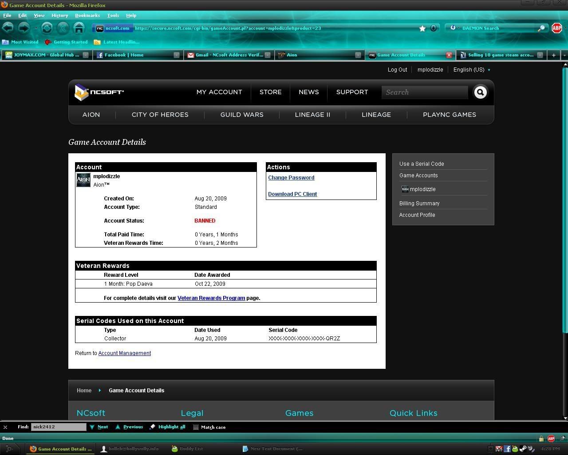The width and height of the screenshot is (568, 455).
Task: Click the Aion game icon beside mplodizzle in Account box
Action: [x=83, y=180]
